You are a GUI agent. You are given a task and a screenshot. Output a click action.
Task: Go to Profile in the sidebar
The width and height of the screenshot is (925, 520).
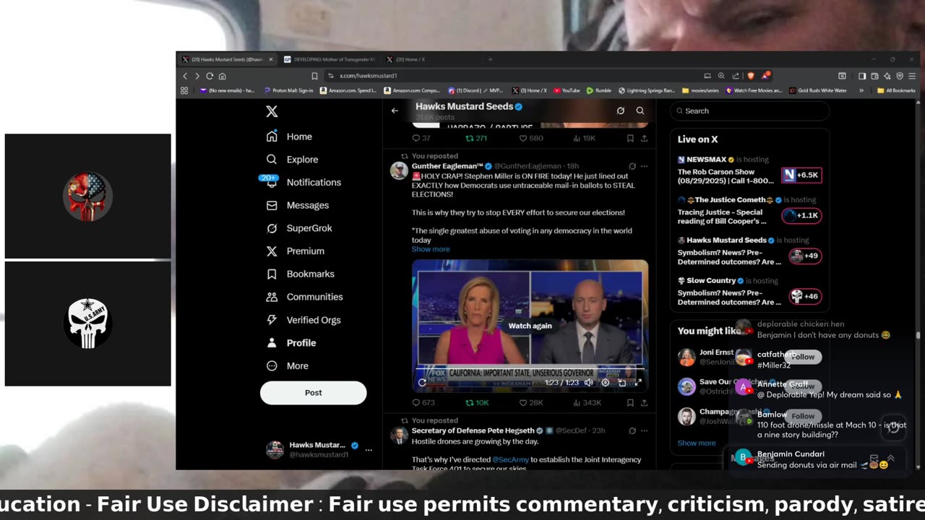point(291,343)
